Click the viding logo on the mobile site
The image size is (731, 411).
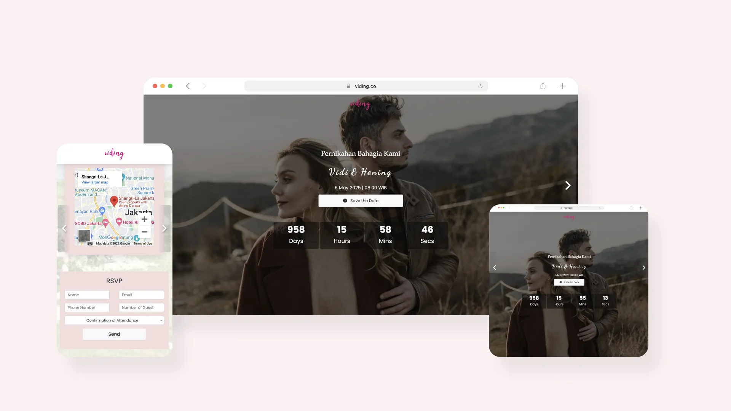click(114, 154)
